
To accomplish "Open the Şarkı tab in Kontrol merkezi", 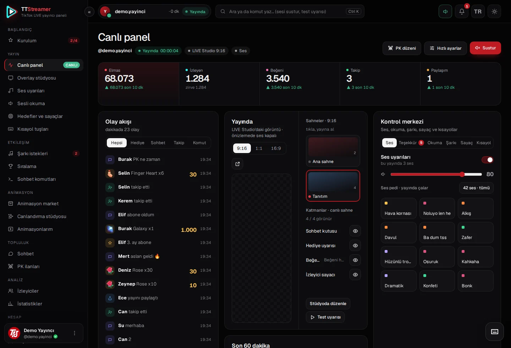I will coord(451,143).
